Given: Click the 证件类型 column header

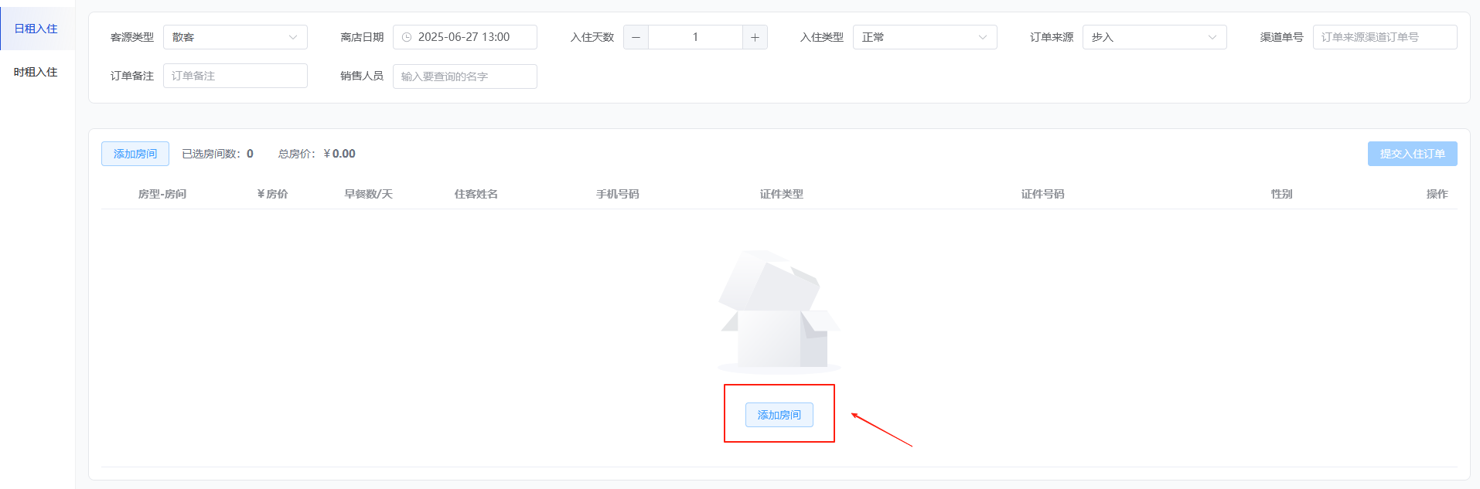Looking at the screenshot, I should (781, 194).
